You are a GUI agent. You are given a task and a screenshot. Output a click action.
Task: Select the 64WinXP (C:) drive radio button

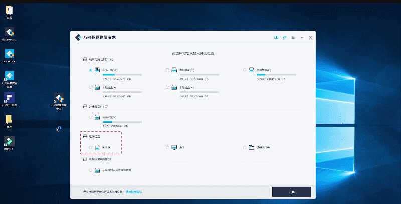pyautogui.click(x=90, y=70)
